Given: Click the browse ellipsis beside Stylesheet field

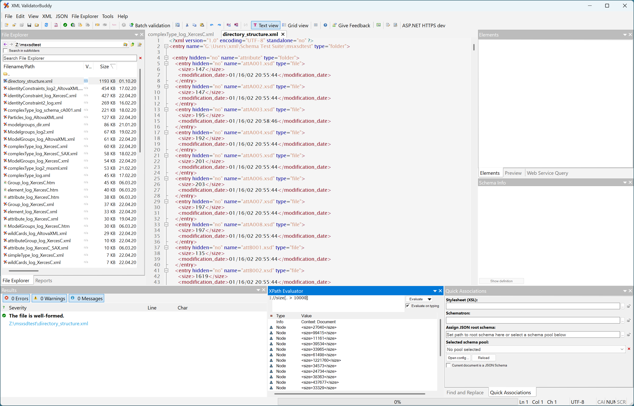Looking at the screenshot, I should point(623,306).
